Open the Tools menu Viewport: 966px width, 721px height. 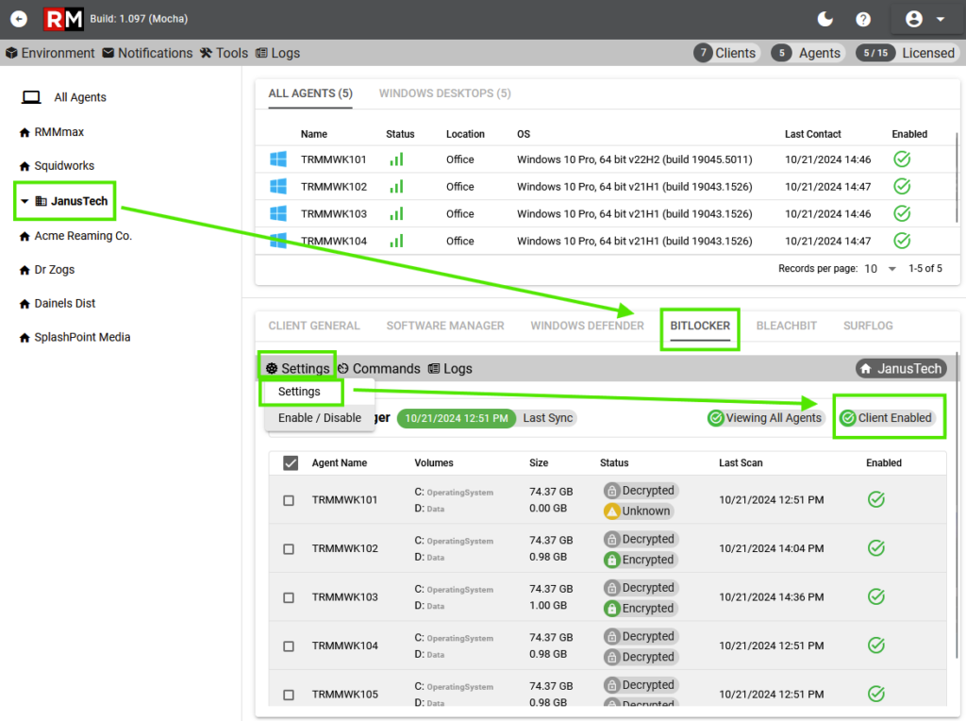[x=224, y=53]
